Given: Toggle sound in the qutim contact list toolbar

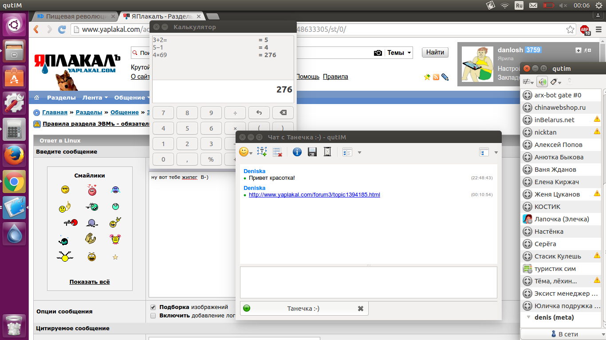Looking at the screenshot, I should [542, 82].
